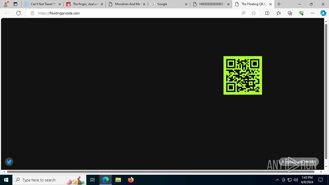Viewport: 329px width, 185px height.
Task: Click the horizontal scrollbar thumb
Action: [161, 172]
